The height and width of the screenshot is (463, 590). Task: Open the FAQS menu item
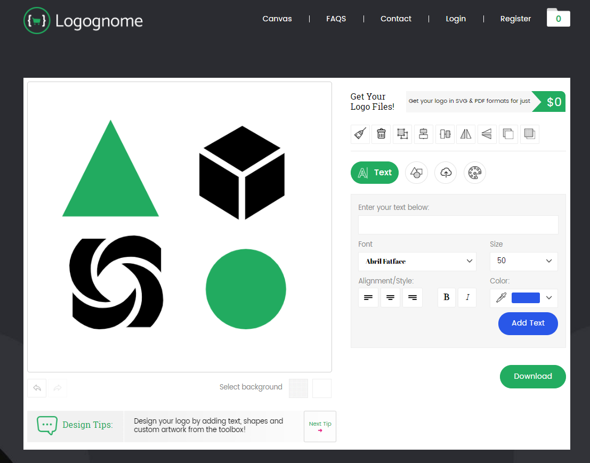[x=336, y=19]
